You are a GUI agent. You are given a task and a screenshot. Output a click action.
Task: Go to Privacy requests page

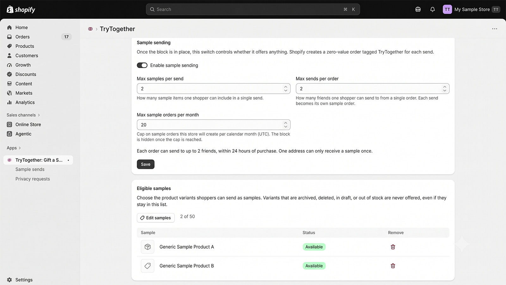pos(33,179)
